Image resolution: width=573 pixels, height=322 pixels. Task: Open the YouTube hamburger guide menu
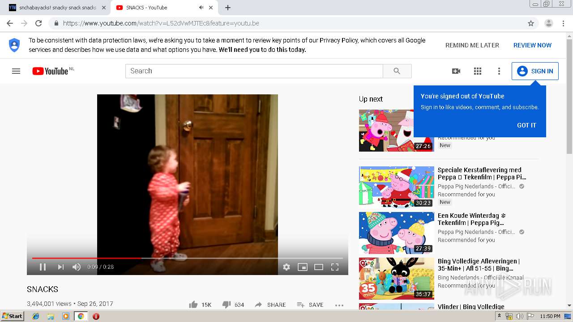pos(16,71)
